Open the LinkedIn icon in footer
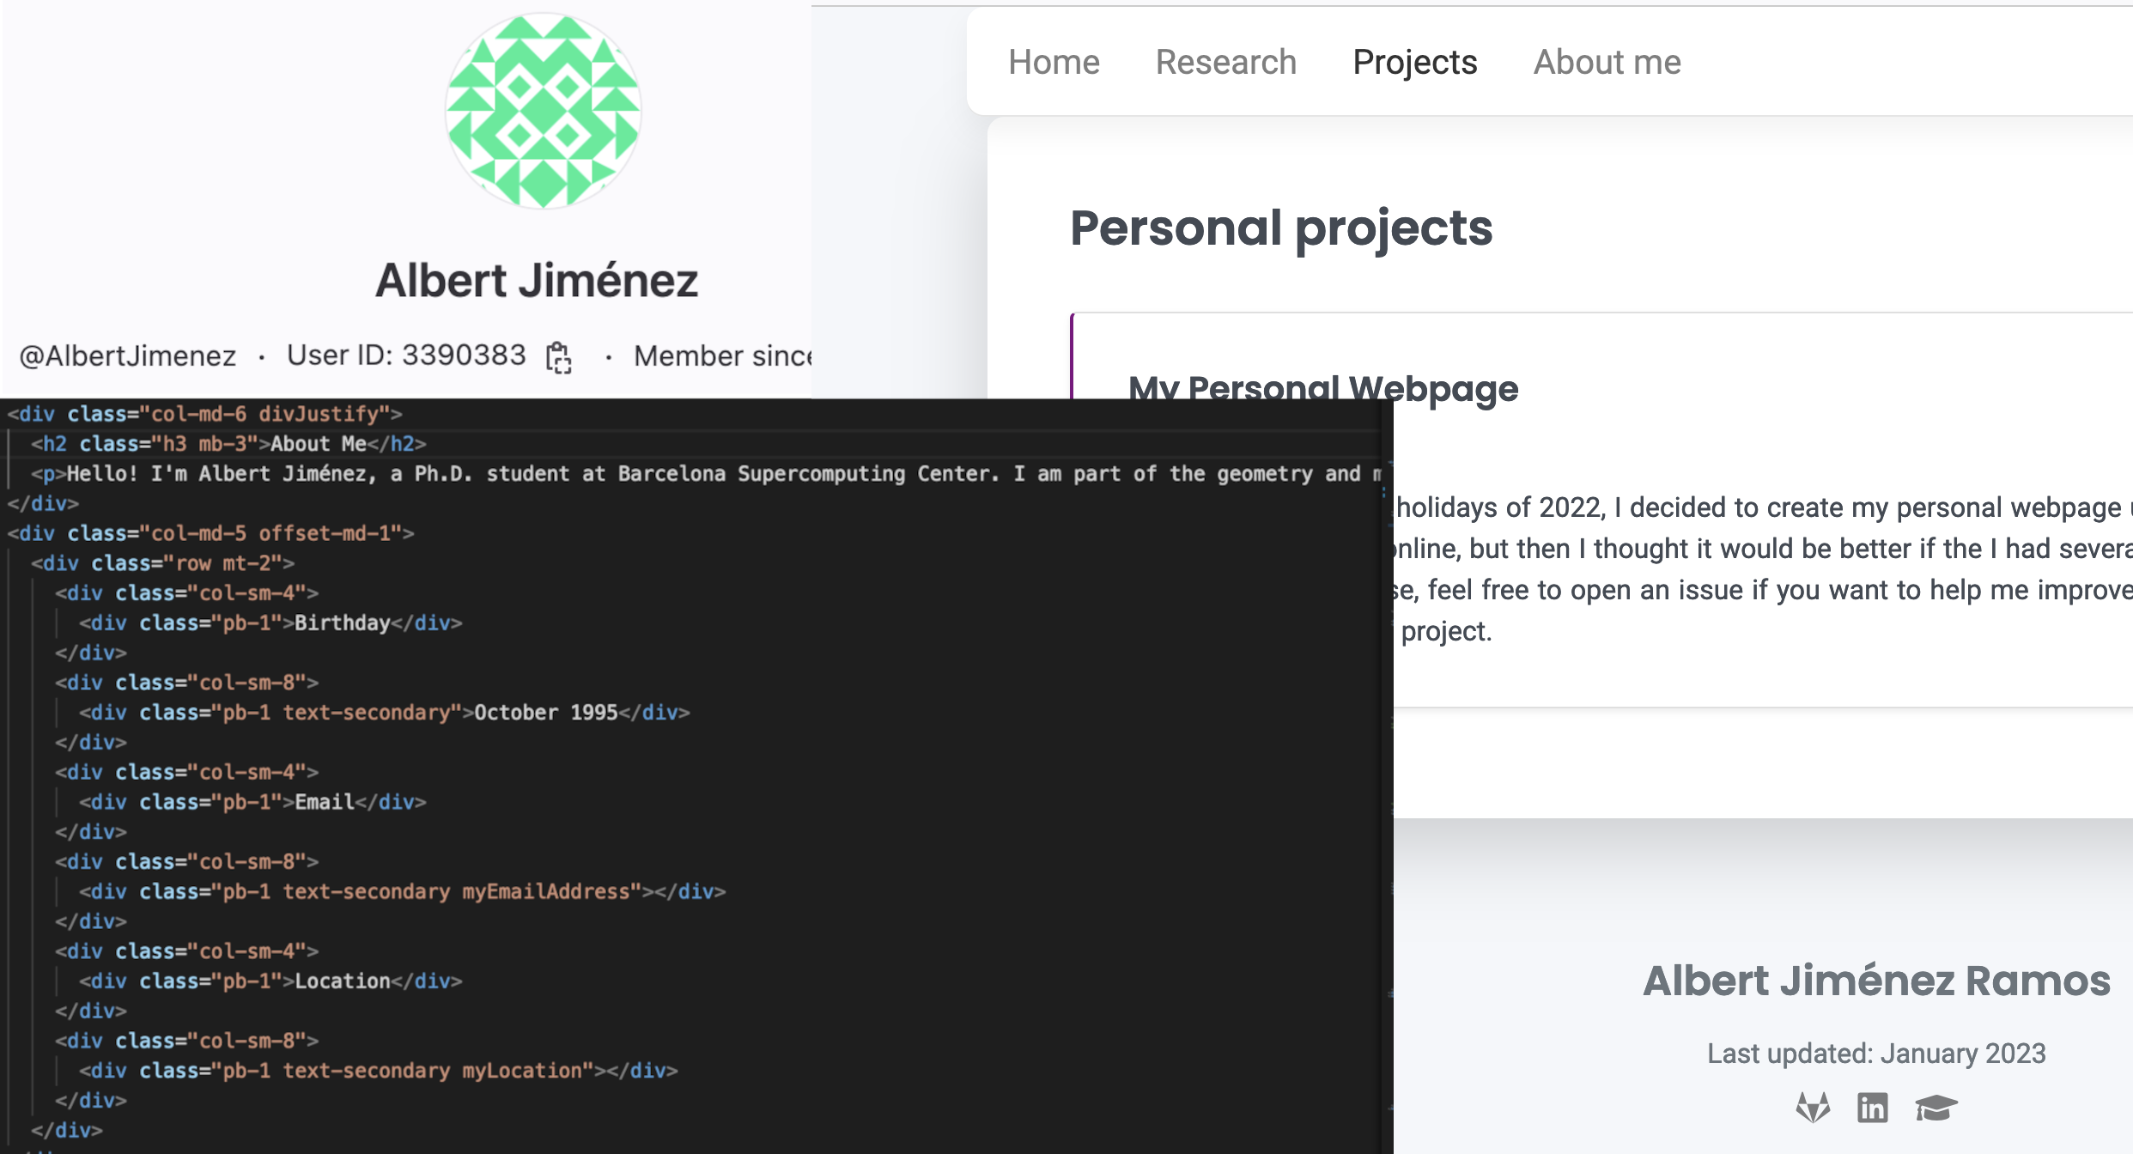The width and height of the screenshot is (2133, 1154). (x=1872, y=1108)
